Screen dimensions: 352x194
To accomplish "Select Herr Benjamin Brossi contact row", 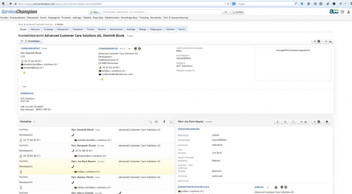I will click(96, 150).
